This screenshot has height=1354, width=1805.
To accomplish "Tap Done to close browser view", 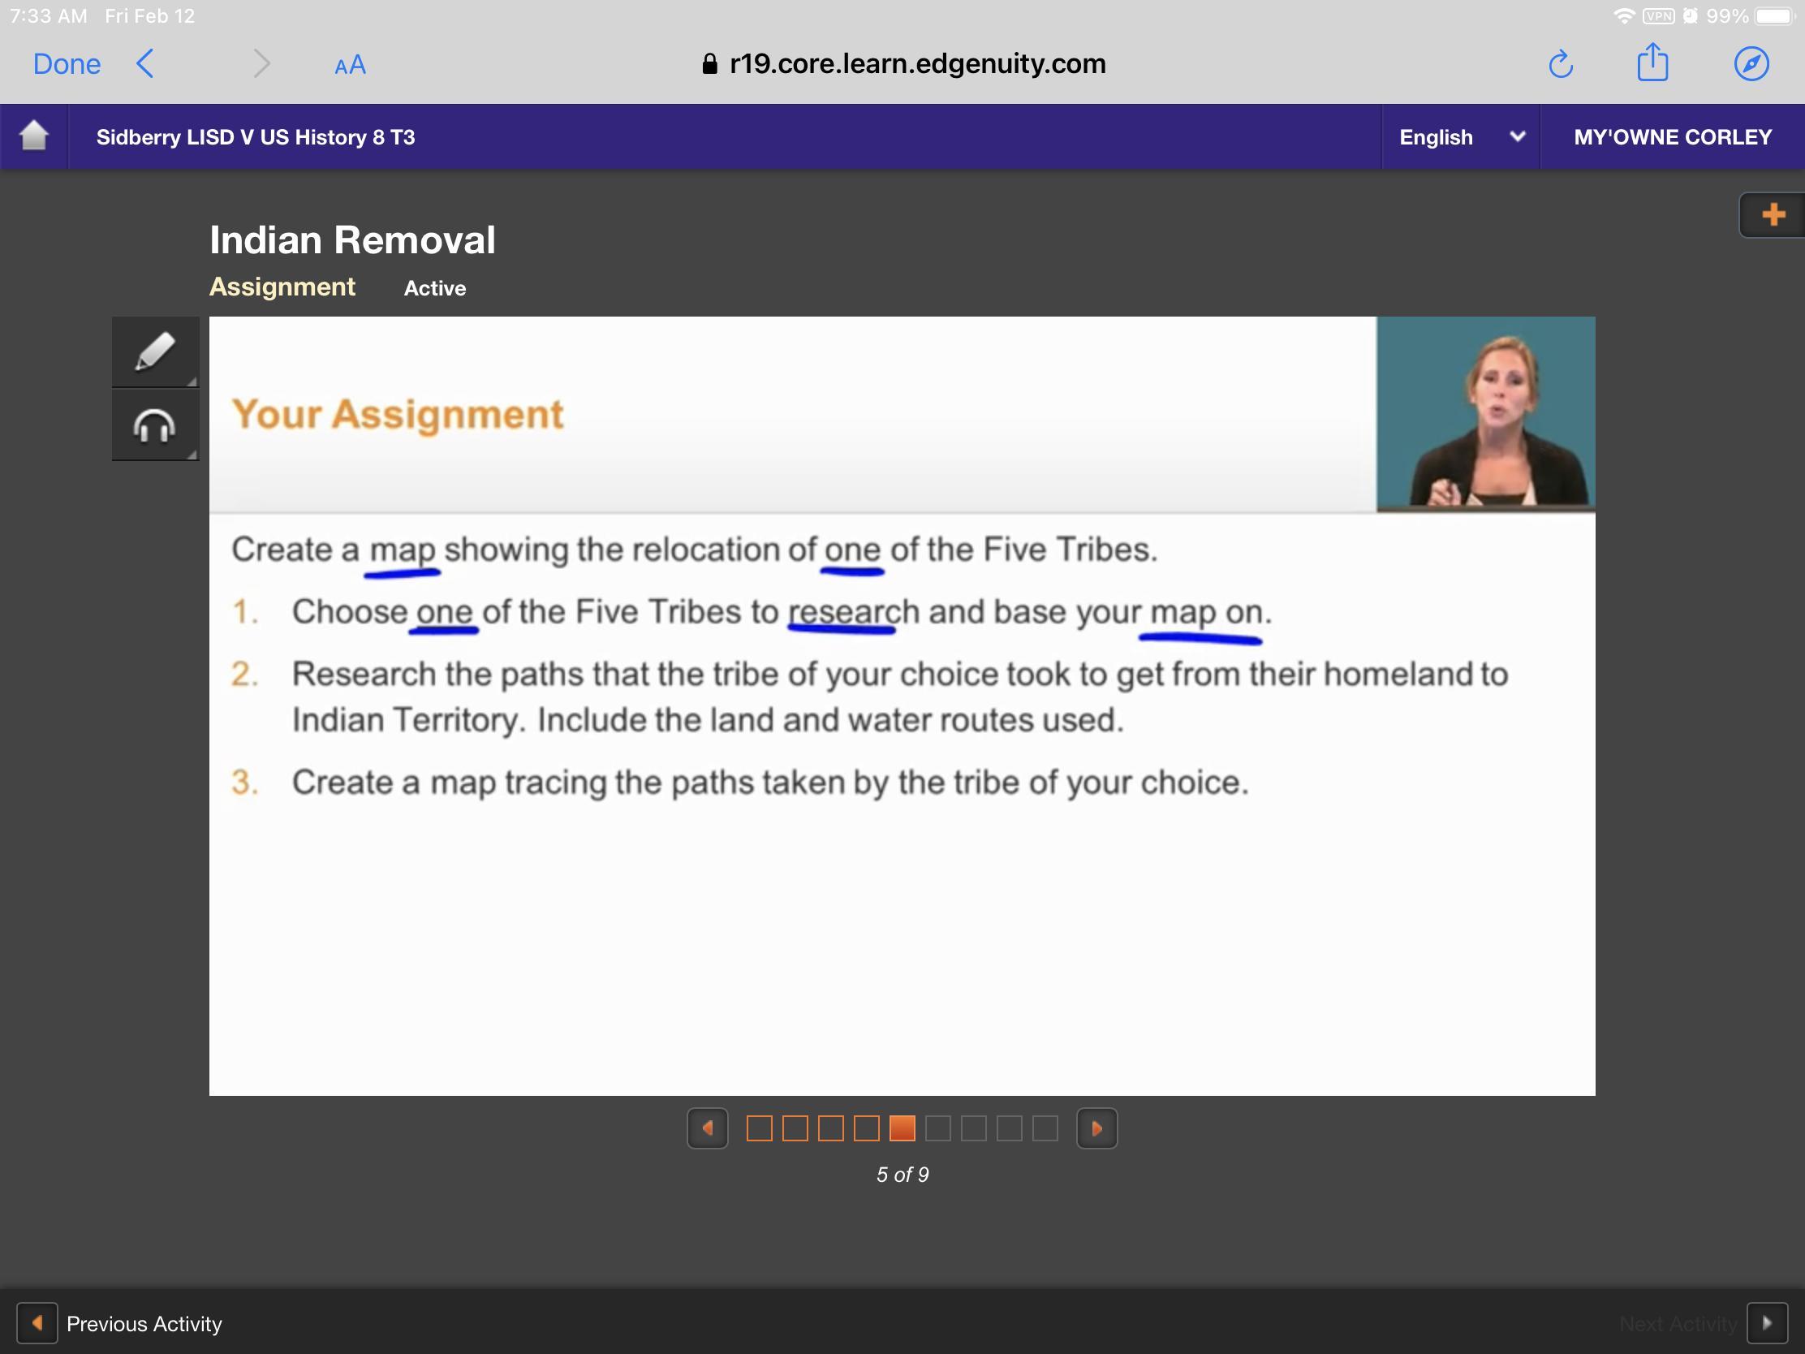I will point(67,64).
